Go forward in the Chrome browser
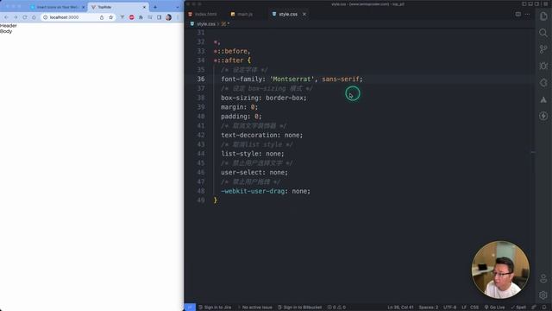The height and width of the screenshot is (311, 552). click(x=16, y=17)
